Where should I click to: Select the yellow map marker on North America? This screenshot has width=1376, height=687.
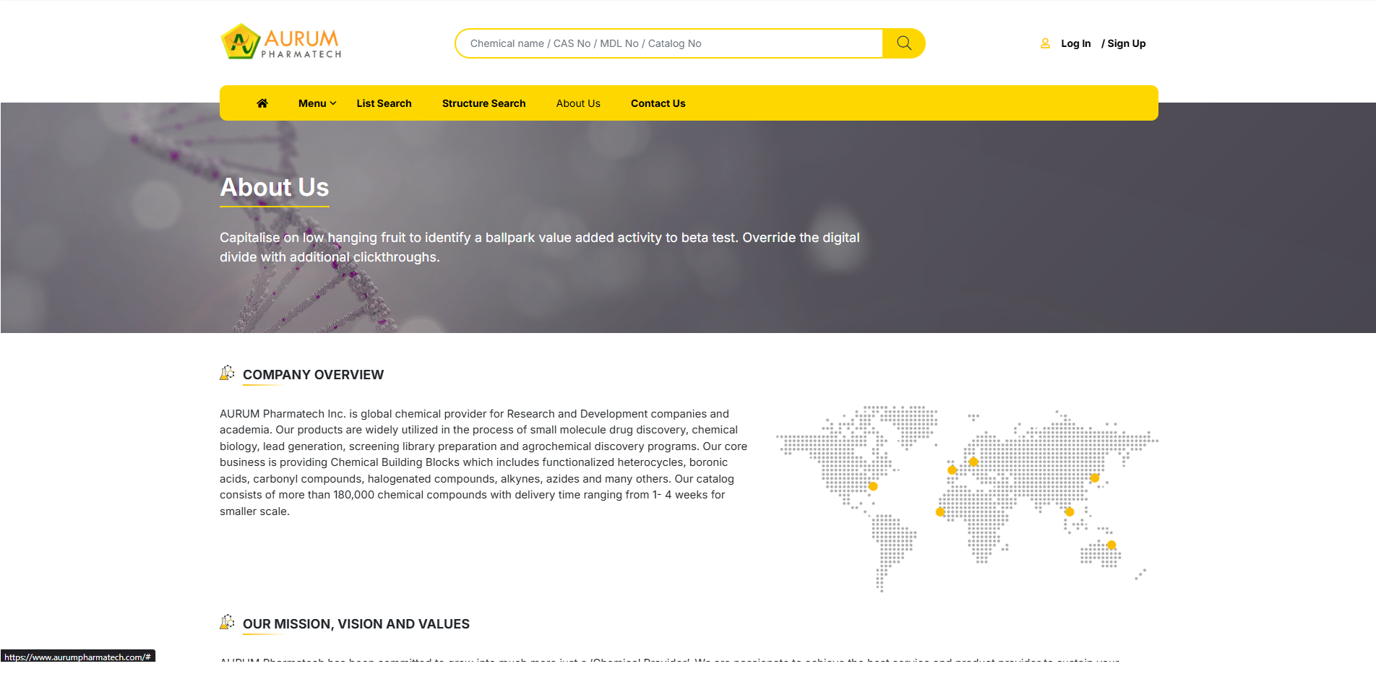pyautogui.click(x=873, y=486)
